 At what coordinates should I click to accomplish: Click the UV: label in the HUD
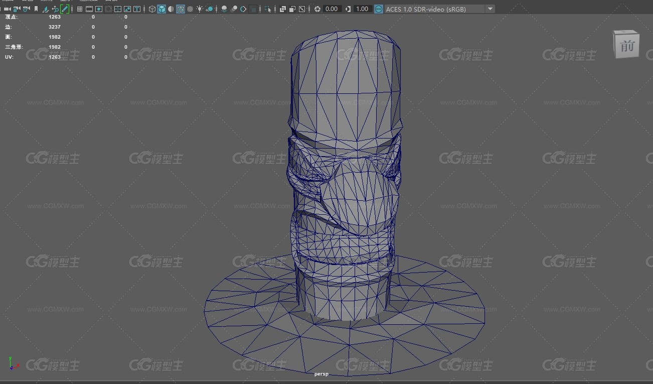pyautogui.click(x=10, y=57)
